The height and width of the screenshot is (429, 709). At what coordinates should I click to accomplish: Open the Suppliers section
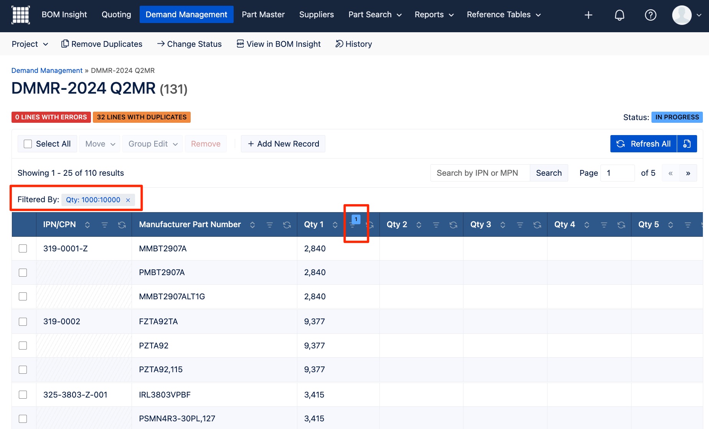317,15
